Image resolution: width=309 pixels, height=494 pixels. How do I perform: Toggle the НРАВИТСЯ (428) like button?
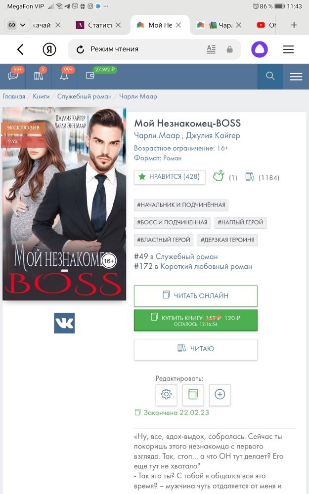pos(170,177)
